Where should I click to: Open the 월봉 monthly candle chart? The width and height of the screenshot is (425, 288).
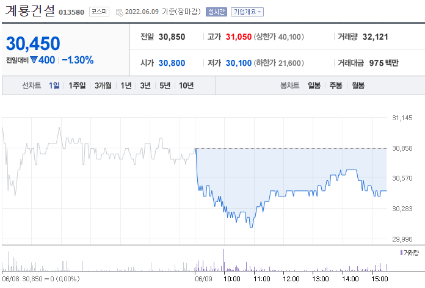click(x=358, y=85)
